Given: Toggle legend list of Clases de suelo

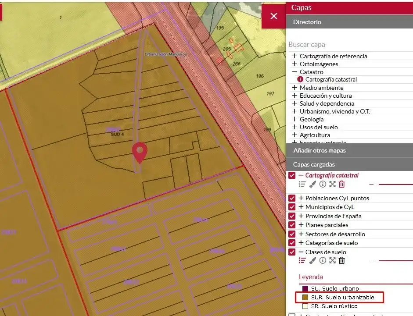Looking at the screenshot, I should 302,260.
